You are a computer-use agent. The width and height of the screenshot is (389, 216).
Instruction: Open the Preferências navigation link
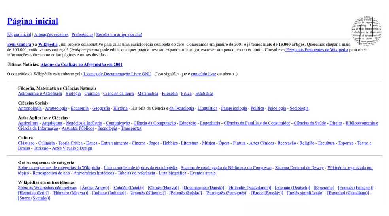pyautogui.click(x=82, y=34)
